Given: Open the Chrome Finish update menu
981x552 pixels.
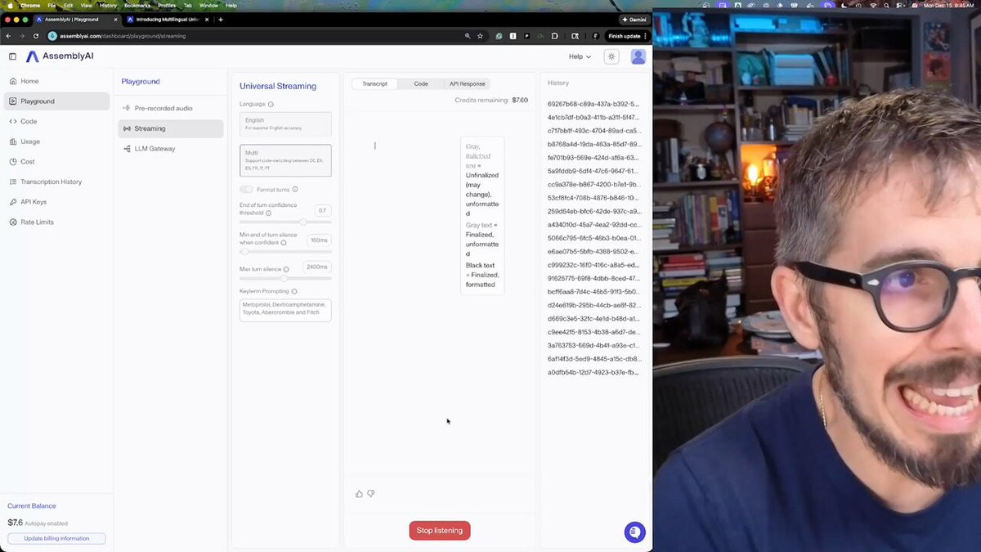Looking at the screenshot, I should [x=627, y=36].
